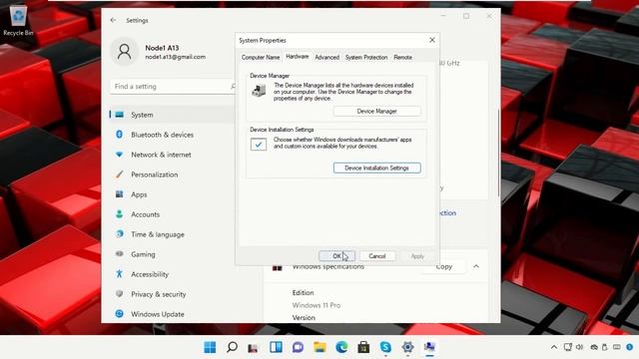Open Device Installation Settings button

point(377,168)
